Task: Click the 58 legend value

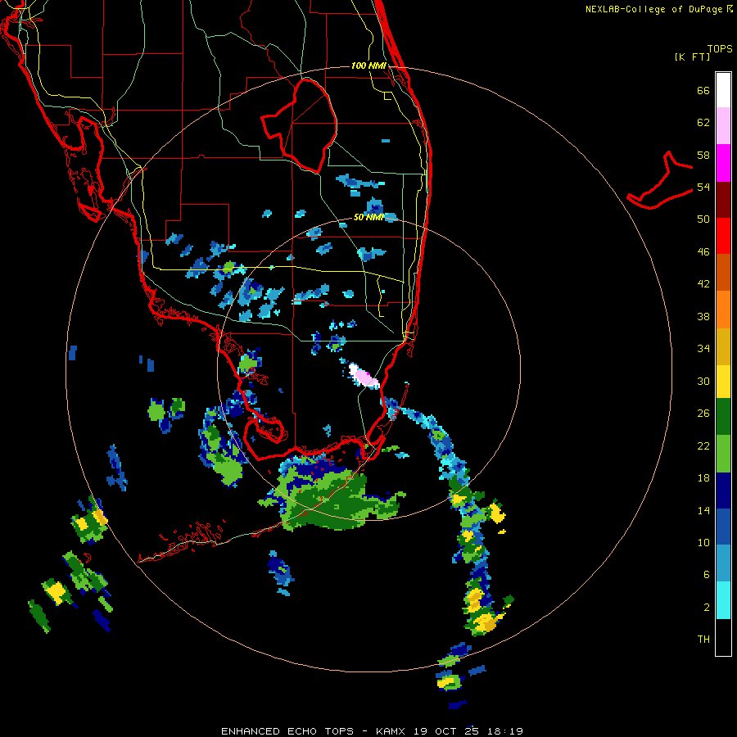Action: 703,155
